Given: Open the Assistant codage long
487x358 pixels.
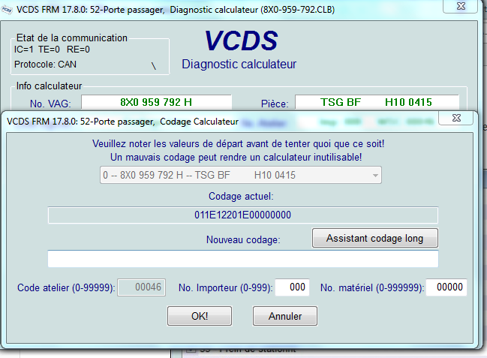Looking at the screenshot, I should pyautogui.click(x=374, y=238).
